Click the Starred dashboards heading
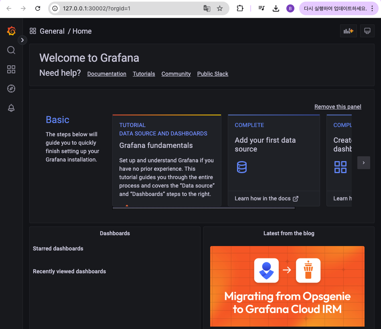381x329 pixels. tap(58, 248)
